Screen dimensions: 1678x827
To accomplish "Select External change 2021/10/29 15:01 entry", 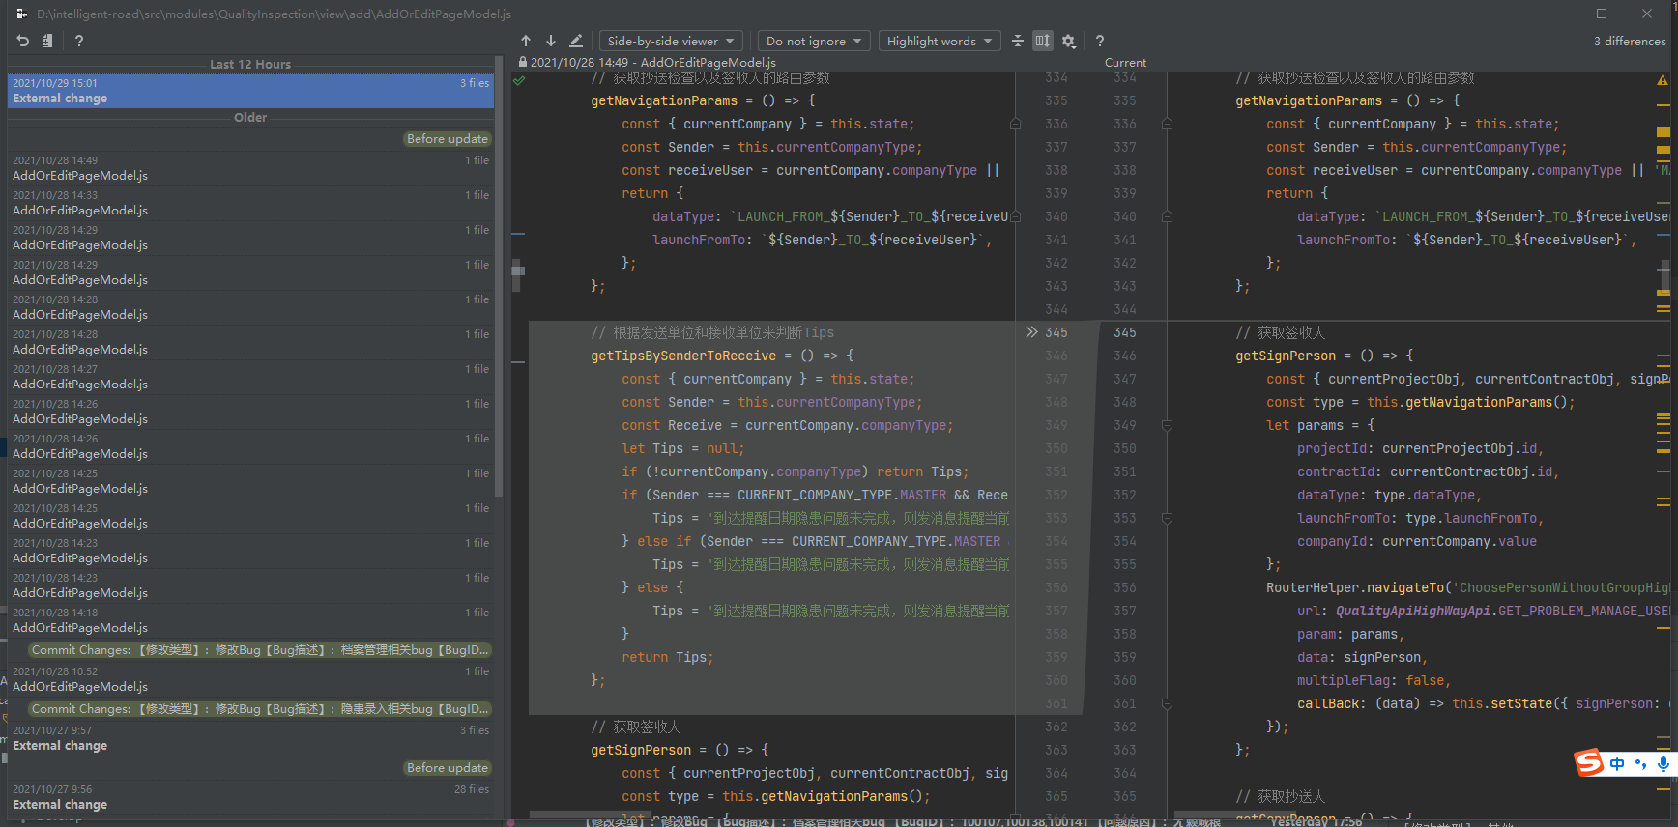I will click(x=250, y=91).
